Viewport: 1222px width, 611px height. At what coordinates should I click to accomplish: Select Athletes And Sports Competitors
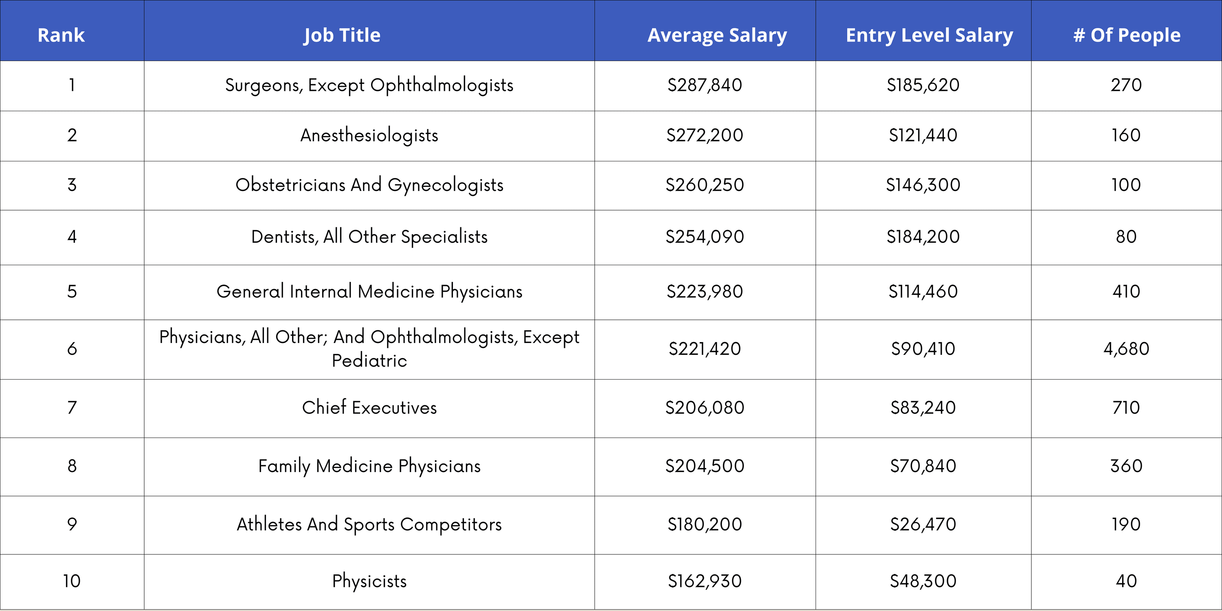369,524
